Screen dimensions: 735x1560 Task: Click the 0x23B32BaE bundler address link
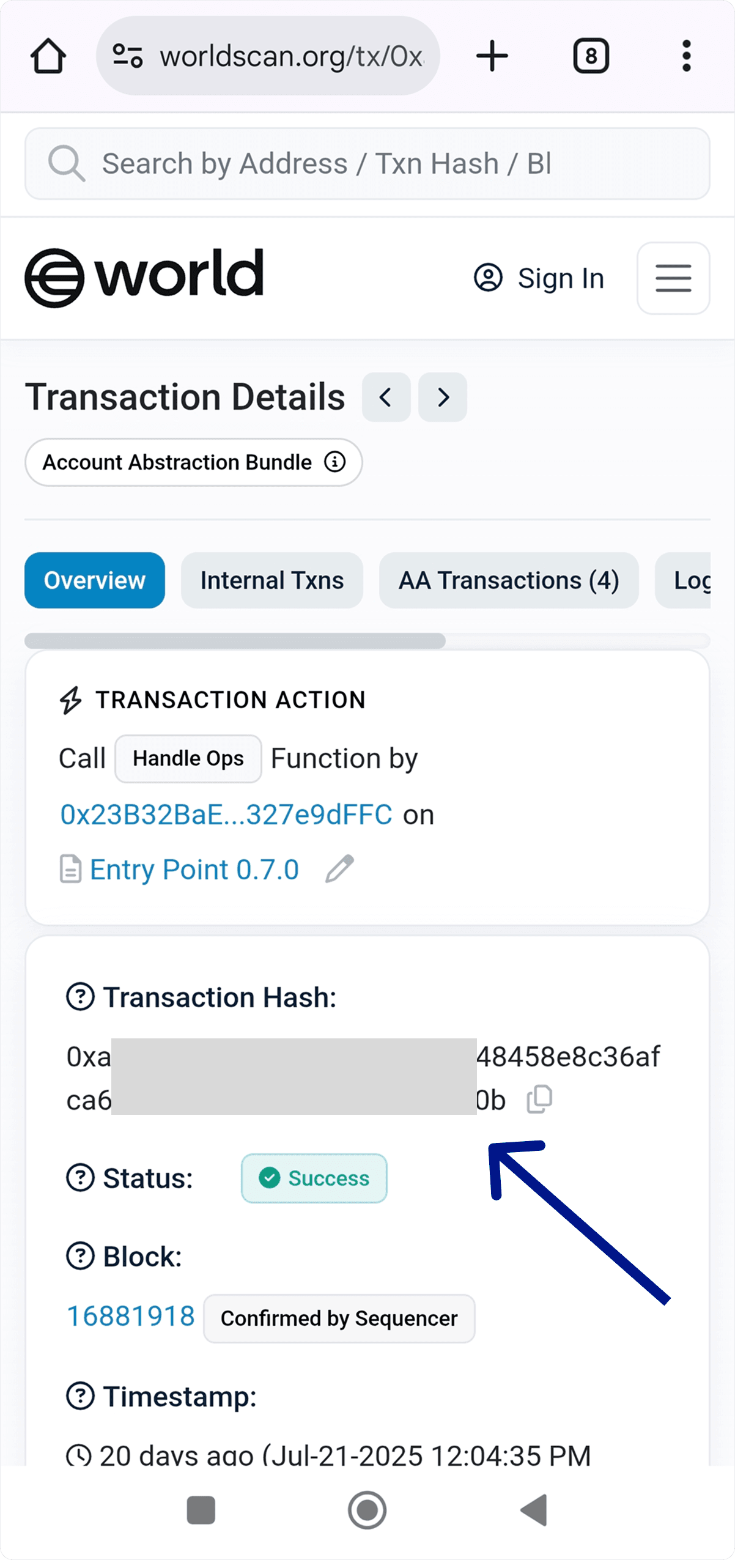pos(226,814)
